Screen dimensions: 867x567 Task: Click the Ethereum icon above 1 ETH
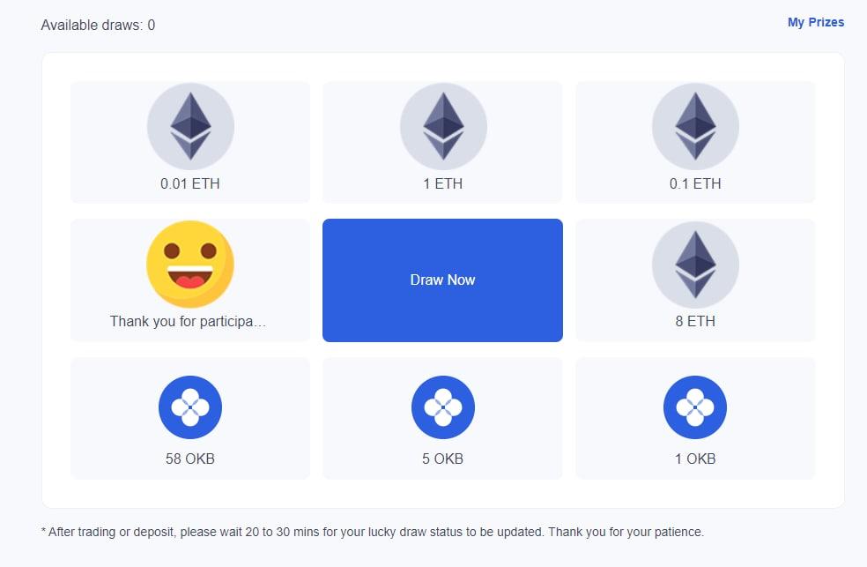click(443, 127)
